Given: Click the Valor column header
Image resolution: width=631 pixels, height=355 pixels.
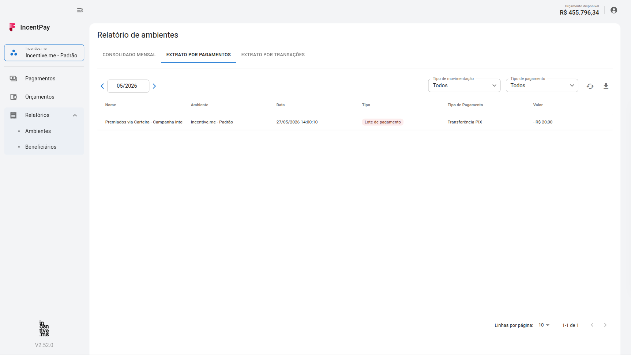Looking at the screenshot, I should pyautogui.click(x=538, y=105).
